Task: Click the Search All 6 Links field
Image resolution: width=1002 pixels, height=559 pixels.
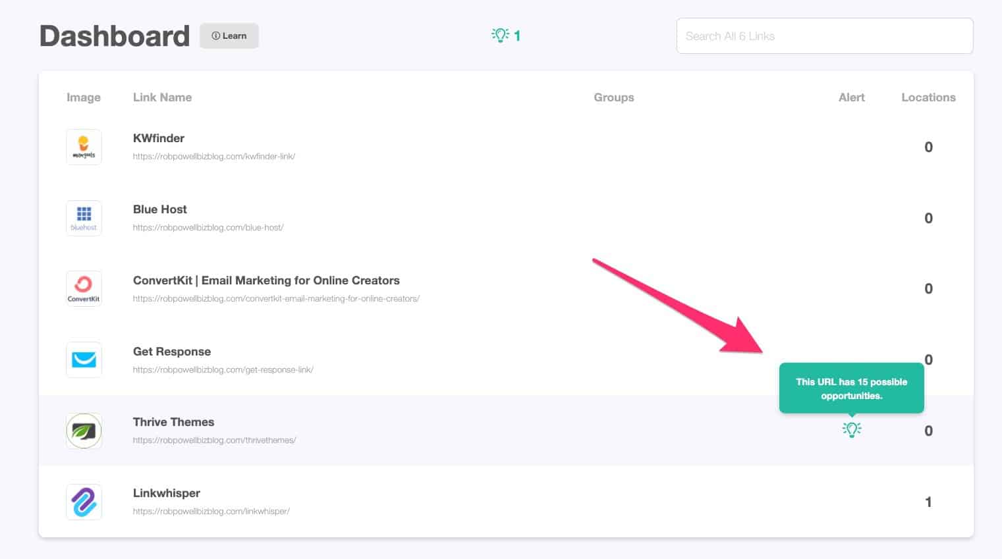Action: (824, 36)
